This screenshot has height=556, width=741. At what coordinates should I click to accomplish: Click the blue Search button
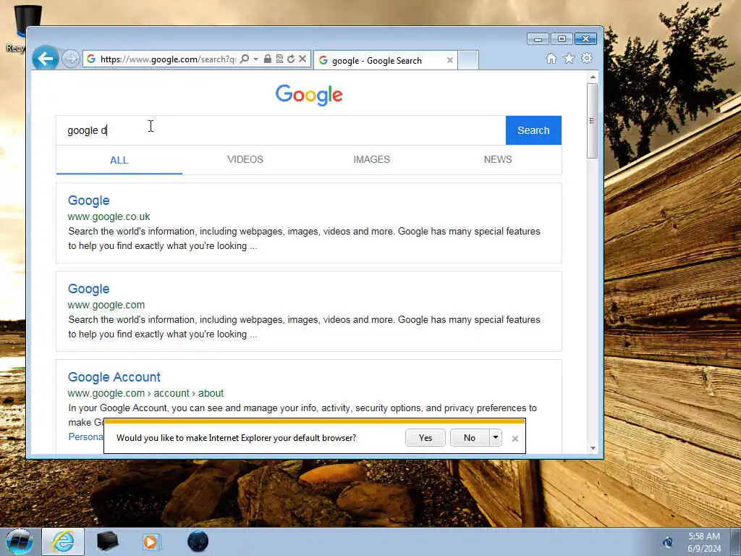coord(533,130)
